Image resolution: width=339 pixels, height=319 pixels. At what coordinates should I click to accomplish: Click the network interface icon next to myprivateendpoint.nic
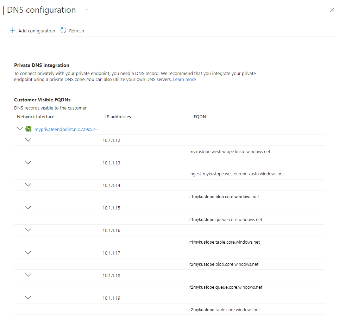click(x=29, y=129)
